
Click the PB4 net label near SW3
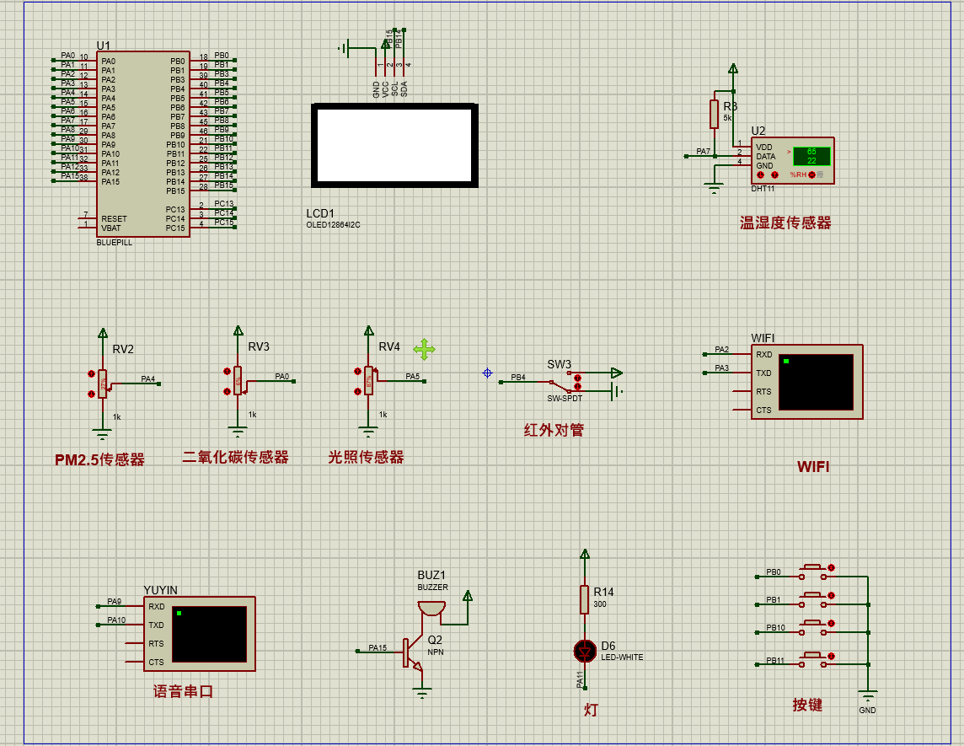518,378
